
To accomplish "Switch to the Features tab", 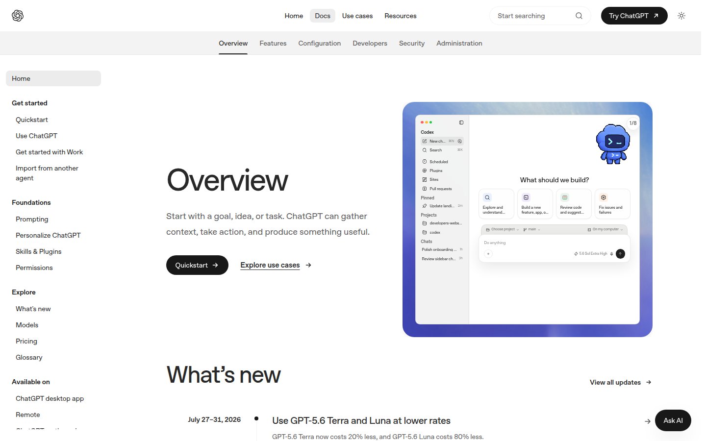I will pos(273,43).
